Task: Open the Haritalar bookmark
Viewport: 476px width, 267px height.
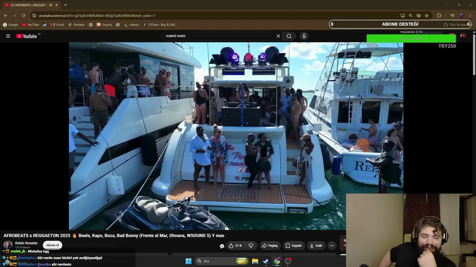Action: click(x=76, y=25)
